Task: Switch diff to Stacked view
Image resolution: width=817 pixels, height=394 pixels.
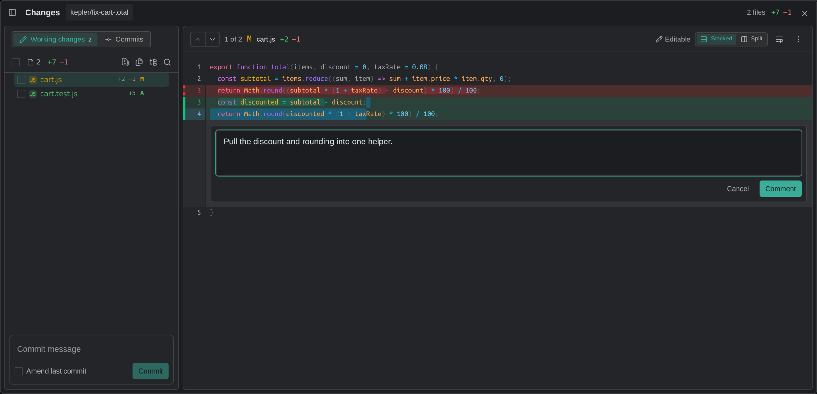Action: pyautogui.click(x=716, y=39)
